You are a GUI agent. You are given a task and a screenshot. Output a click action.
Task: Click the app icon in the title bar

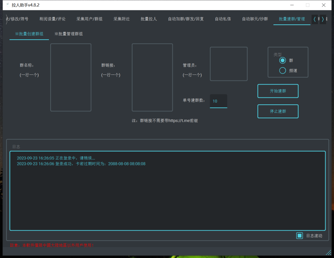coord(7,5)
